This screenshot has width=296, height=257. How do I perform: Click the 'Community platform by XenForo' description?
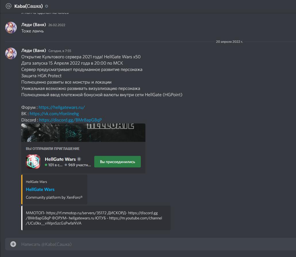[54, 197]
